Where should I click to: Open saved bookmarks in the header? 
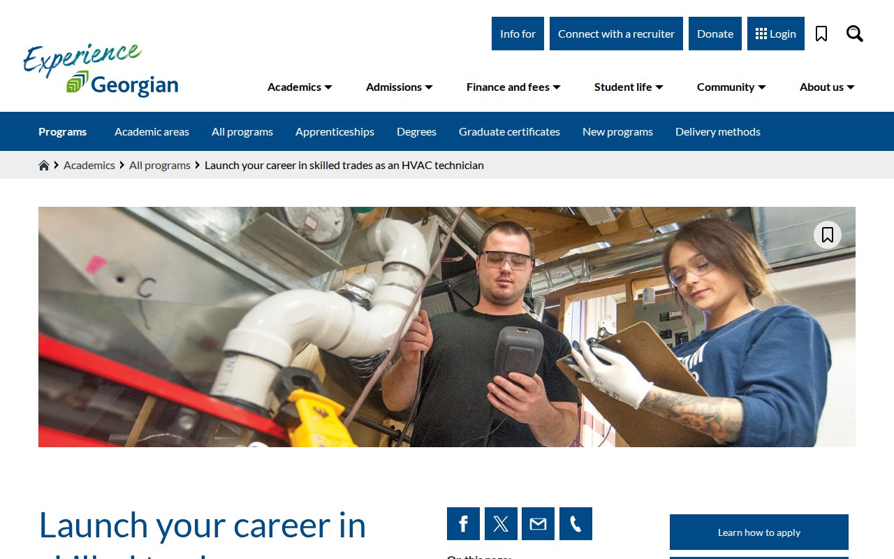point(821,34)
